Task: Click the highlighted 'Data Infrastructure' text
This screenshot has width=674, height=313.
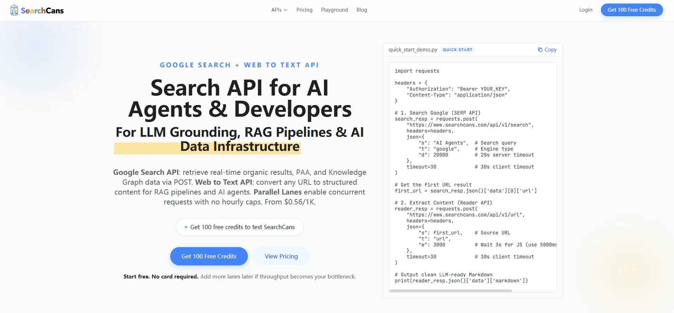Action: click(x=240, y=146)
